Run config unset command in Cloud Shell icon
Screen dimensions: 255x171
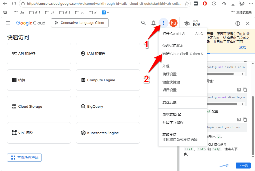(239, 90)
